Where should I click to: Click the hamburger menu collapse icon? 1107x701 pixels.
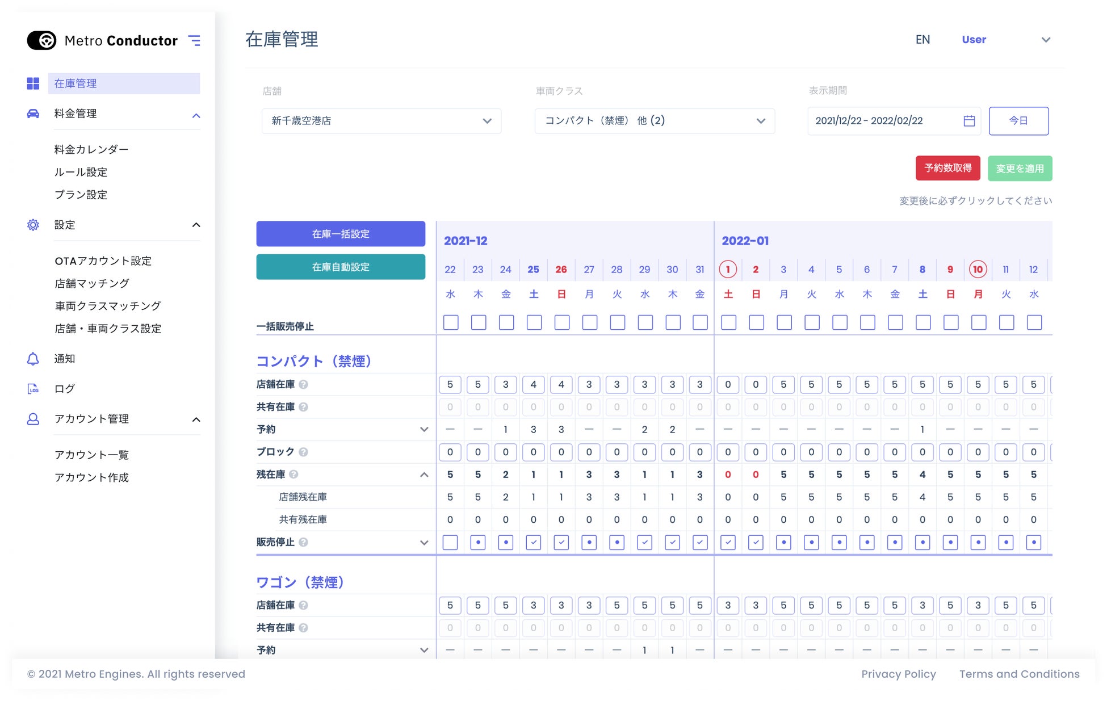pos(194,40)
